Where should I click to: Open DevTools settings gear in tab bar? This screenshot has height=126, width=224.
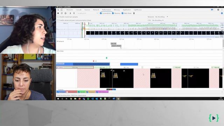pyautogui.click(x=218, y=10)
